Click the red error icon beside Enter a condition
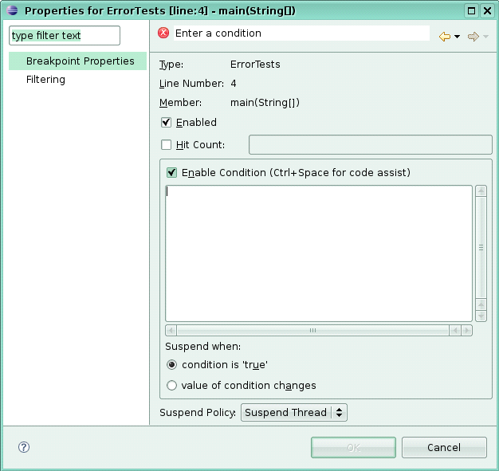Image resolution: width=499 pixels, height=471 pixels. tap(163, 33)
